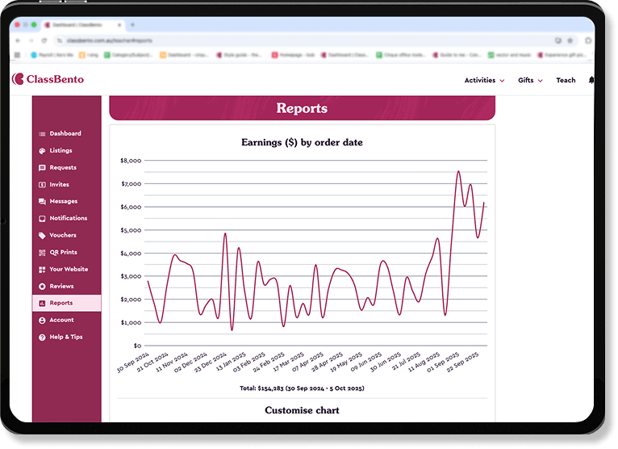Screen dimensions: 618x449
Task: Click the chart's highest earnings peak
Action: pos(458,172)
